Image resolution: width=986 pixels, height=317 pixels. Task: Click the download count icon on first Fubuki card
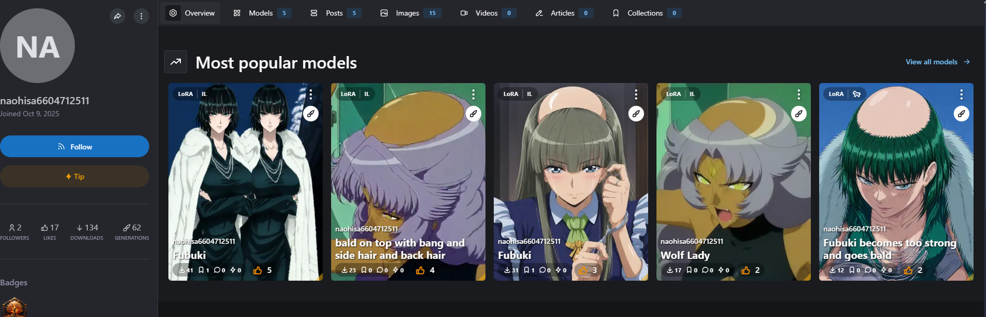pos(182,270)
